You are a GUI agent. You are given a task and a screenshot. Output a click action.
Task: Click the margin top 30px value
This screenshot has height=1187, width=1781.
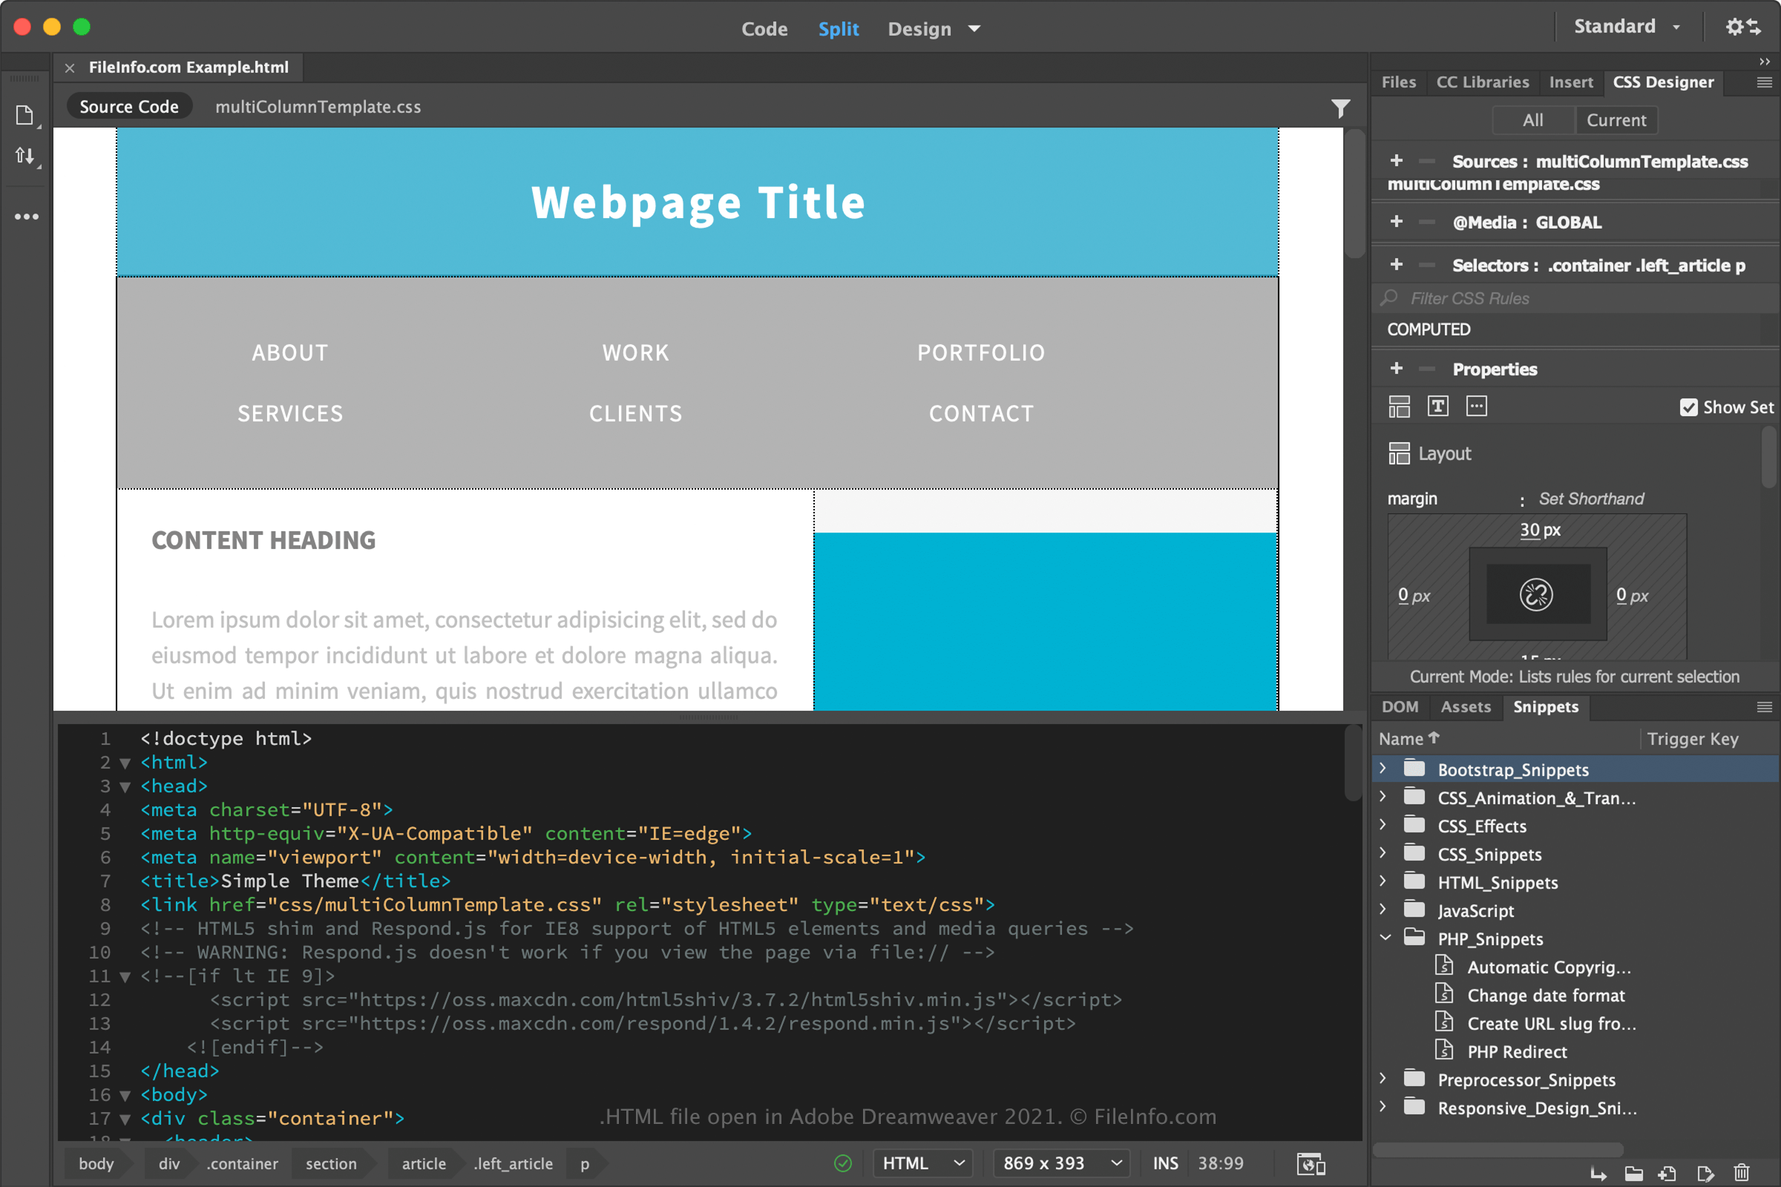1535,527
